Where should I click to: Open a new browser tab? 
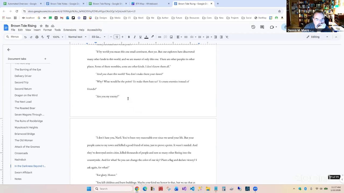click(218, 4)
